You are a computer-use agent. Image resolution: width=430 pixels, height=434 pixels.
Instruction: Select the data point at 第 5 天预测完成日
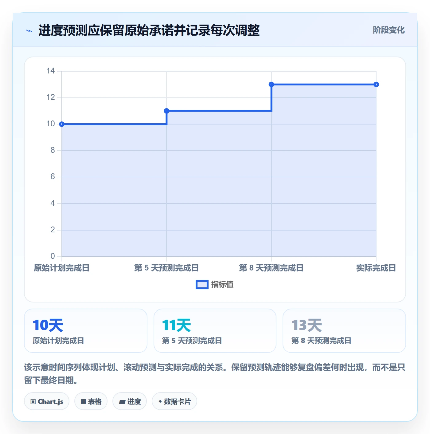(x=166, y=111)
